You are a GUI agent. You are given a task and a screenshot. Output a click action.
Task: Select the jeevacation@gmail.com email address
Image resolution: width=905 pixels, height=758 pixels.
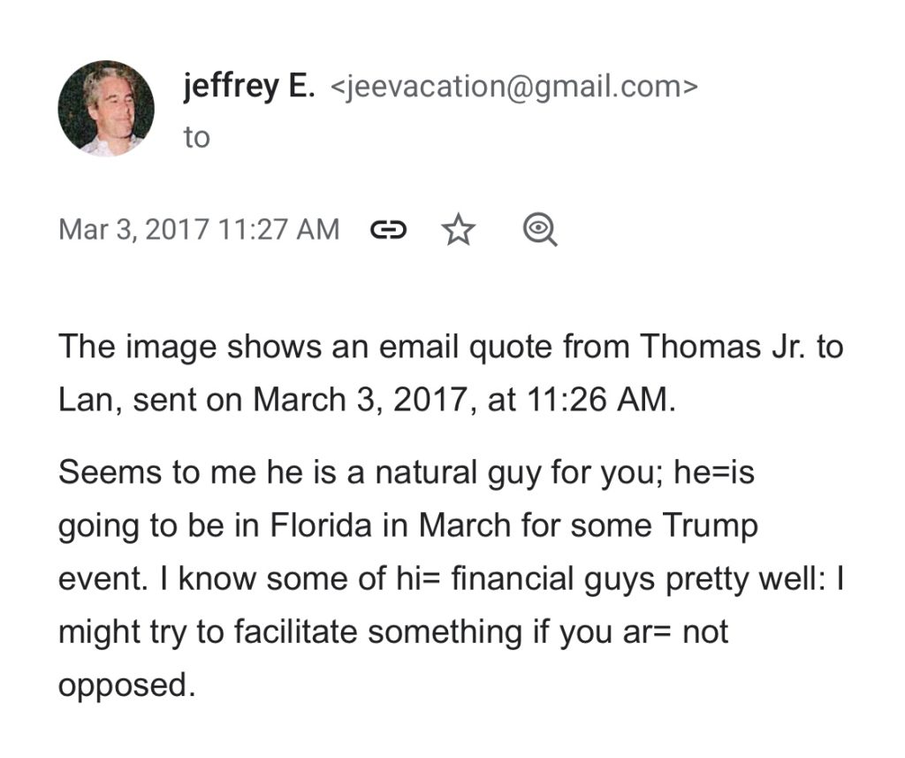(513, 88)
